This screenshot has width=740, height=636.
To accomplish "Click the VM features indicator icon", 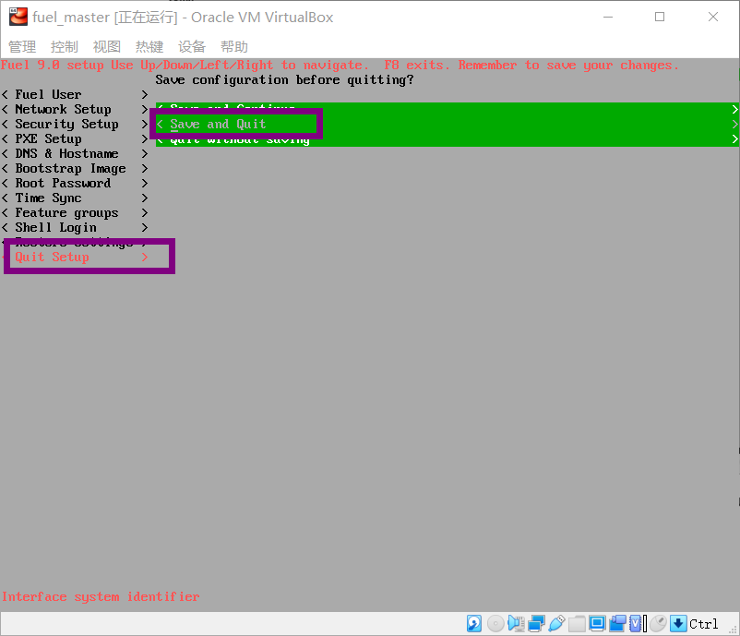I will [633, 623].
